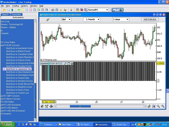Screen dimensions: 169x127
Task: Click the chart zoom in magnifier
Action: (x=163, y=106)
